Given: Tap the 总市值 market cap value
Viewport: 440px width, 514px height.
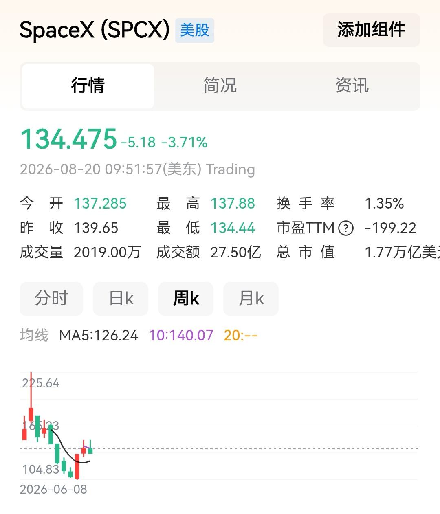Looking at the screenshot, I should (402, 253).
